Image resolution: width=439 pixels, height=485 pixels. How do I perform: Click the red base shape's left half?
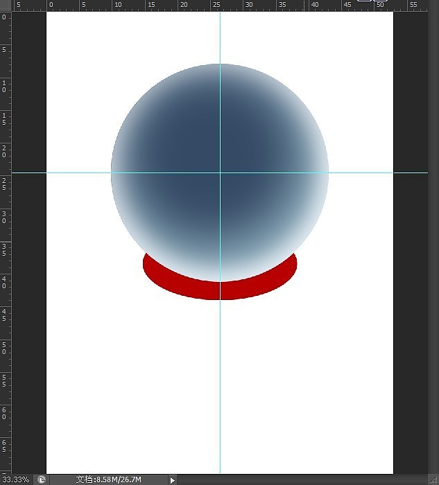pyautogui.click(x=181, y=284)
